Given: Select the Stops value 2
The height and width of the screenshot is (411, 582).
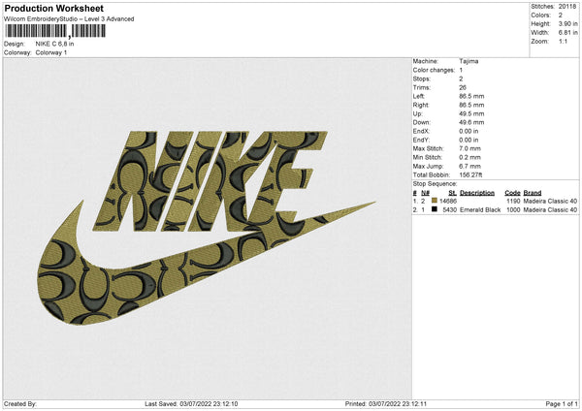Looking at the screenshot, I should click(x=461, y=79).
